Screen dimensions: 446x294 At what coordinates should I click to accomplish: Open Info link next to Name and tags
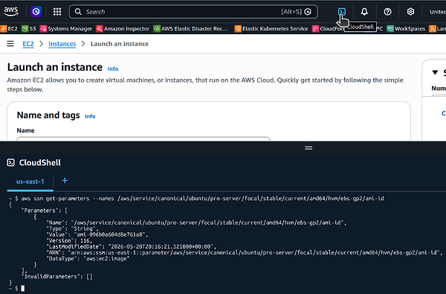90,116
